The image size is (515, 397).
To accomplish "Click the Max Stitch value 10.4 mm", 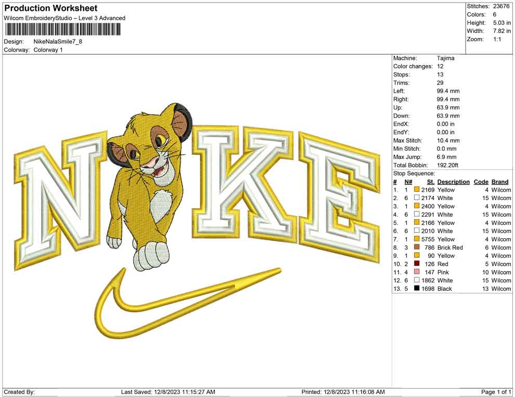I will [x=448, y=141].
